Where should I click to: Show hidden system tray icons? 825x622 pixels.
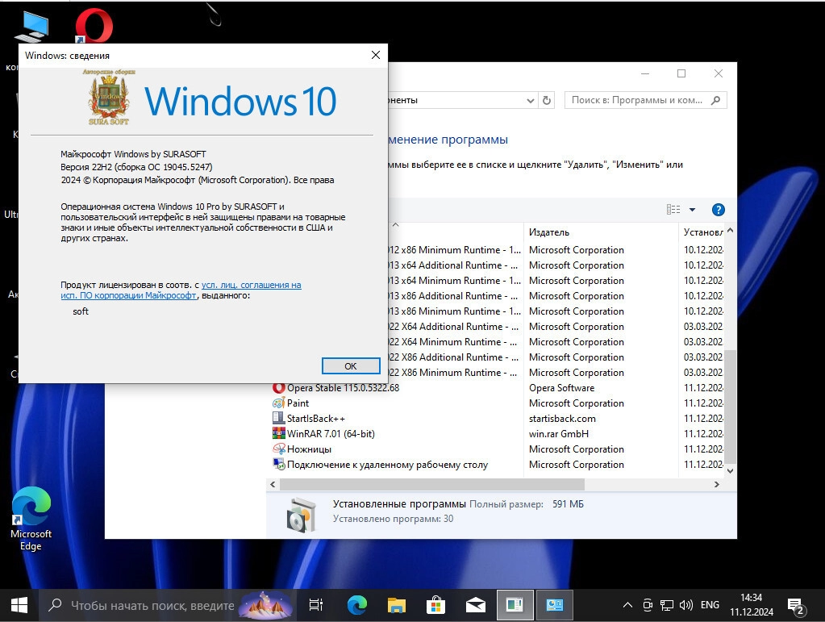[627, 605]
